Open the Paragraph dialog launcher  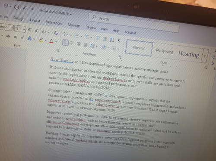(x=120, y=58)
